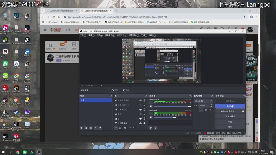The image size is (276, 155).
Task: Open Chrome tab search dropdown arrow
Action: (43, 11)
